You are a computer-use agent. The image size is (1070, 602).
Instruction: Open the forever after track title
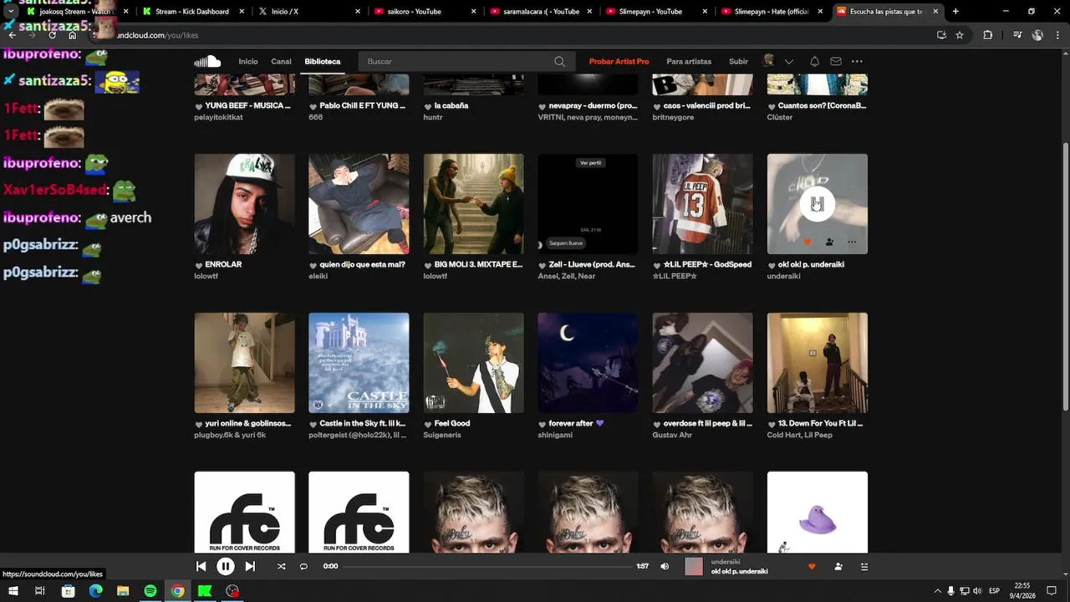(576, 424)
